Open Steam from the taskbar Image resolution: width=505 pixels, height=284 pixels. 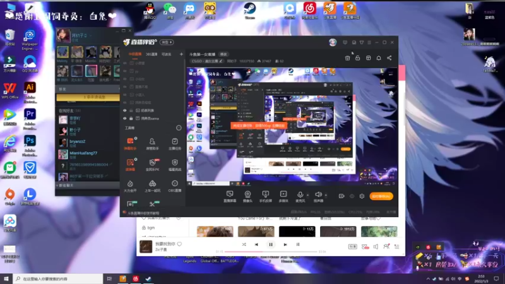pos(148,279)
